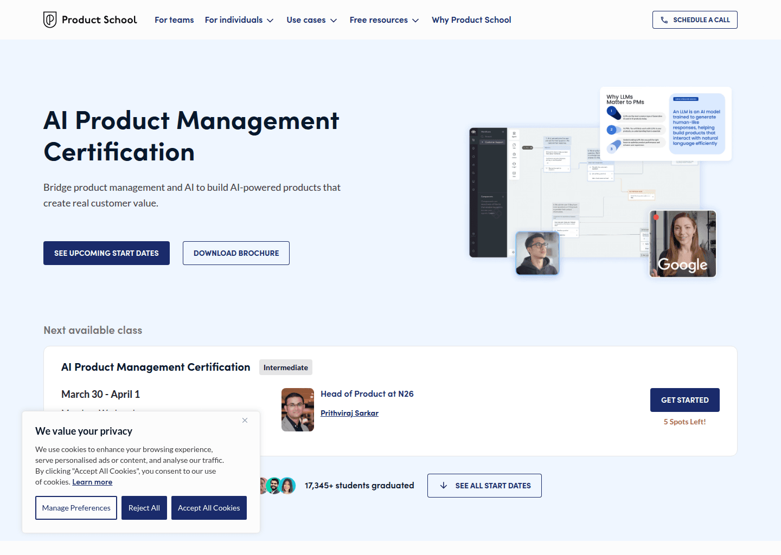Viewport: 781px width, 555px height.
Task: Open the Why Product School page
Action: pyautogui.click(x=471, y=20)
